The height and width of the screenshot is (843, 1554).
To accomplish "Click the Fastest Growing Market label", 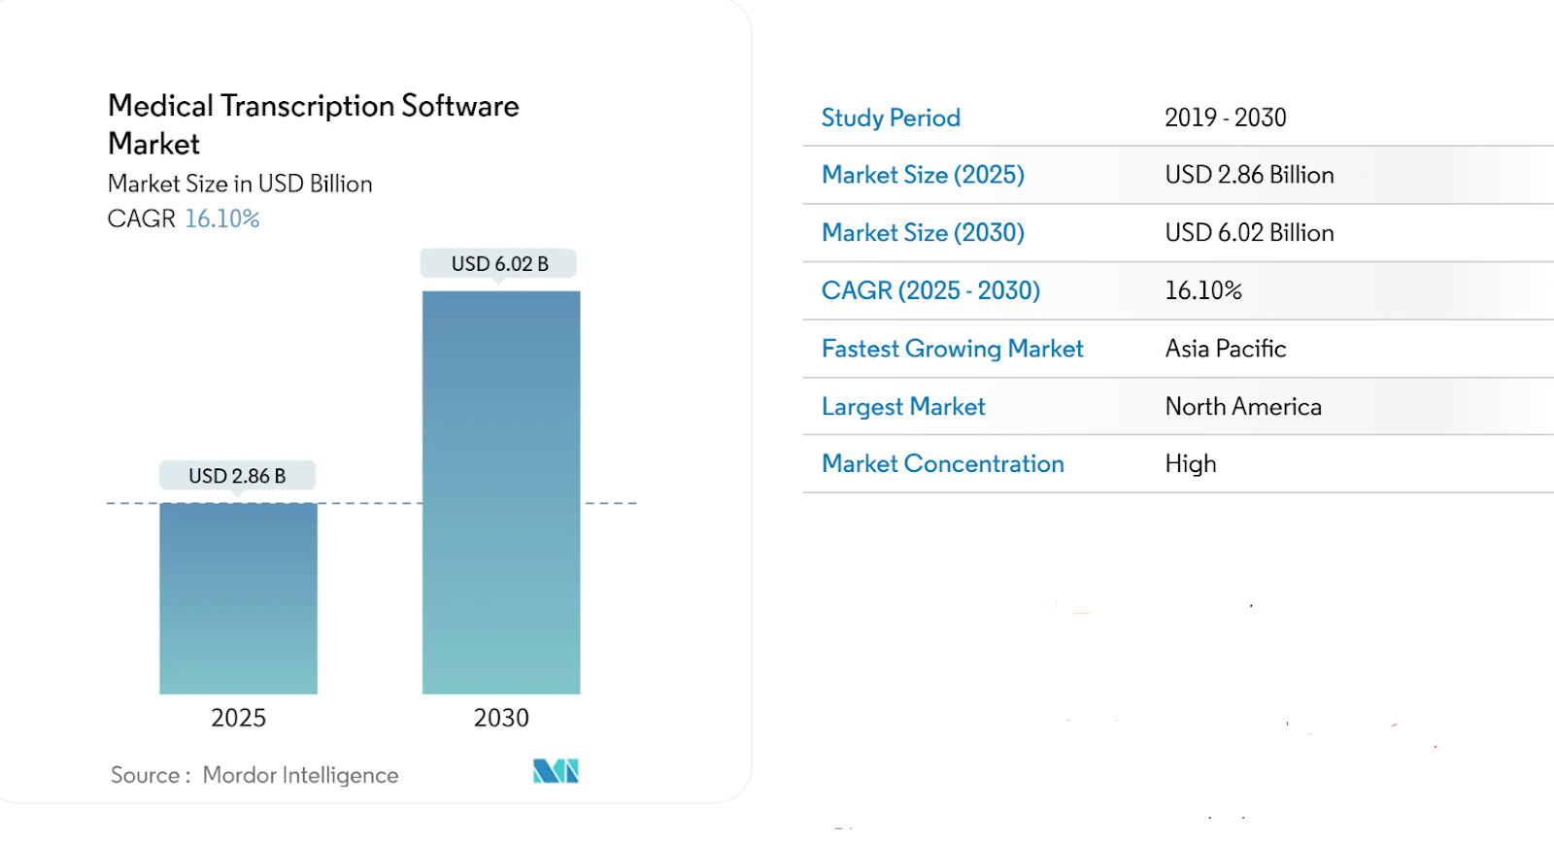I will (x=952, y=349).
